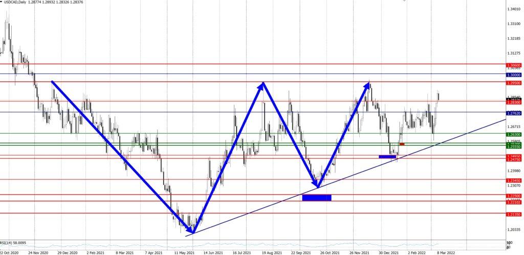Click the 1.27620 blue level label
Viewport: 524px width, 255px height.
pyautogui.click(x=513, y=112)
